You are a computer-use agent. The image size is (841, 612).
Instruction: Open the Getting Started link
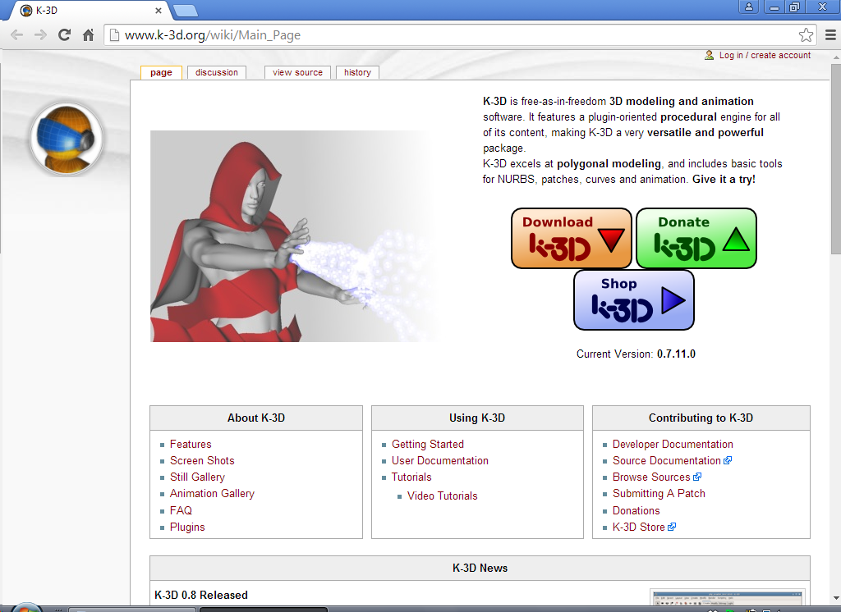click(427, 445)
